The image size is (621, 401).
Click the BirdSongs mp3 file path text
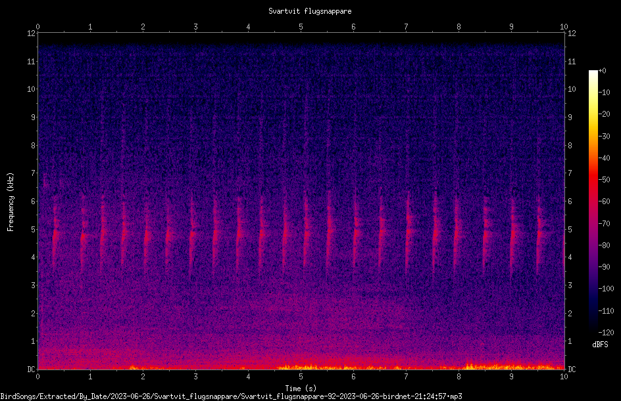tap(232, 396)
